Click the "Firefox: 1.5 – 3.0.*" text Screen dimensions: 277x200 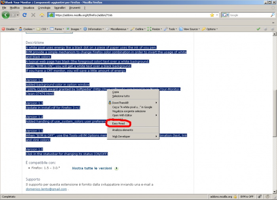[46, 168]
